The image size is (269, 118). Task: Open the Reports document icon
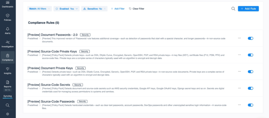click(8, 82)
